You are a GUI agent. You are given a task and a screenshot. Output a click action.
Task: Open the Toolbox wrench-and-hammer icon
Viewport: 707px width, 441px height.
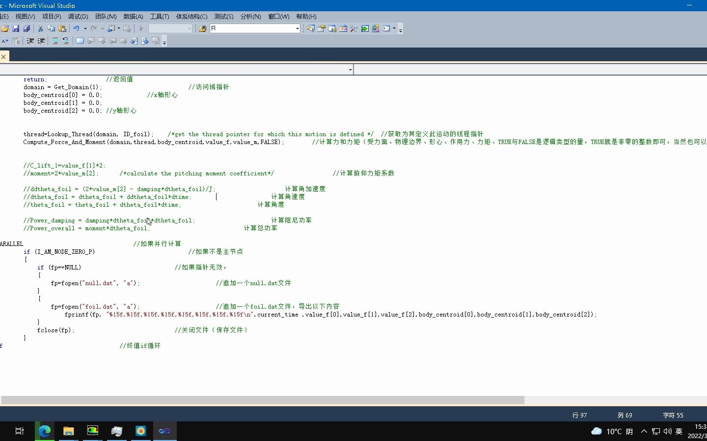pos(353,28)
